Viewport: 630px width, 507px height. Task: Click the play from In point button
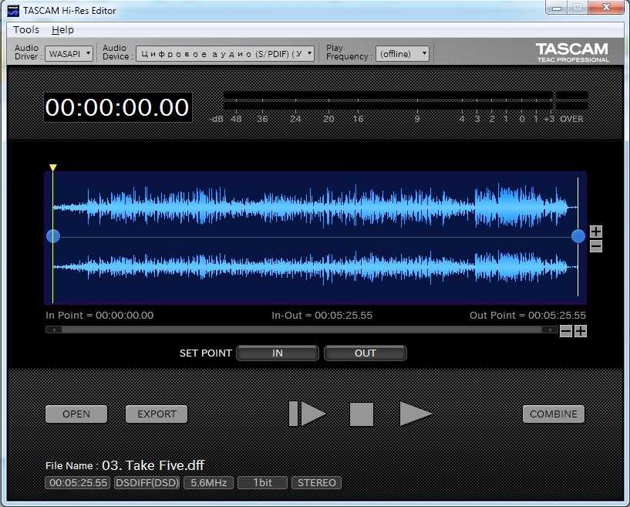pyautogui.click(x=308, y=414)
